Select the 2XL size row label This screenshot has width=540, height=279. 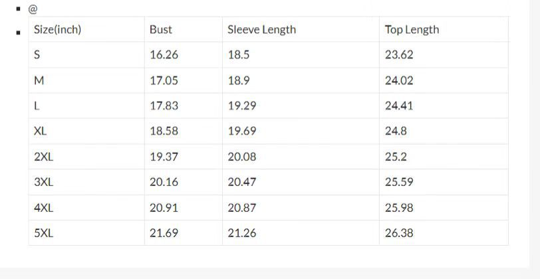[43, 157]
